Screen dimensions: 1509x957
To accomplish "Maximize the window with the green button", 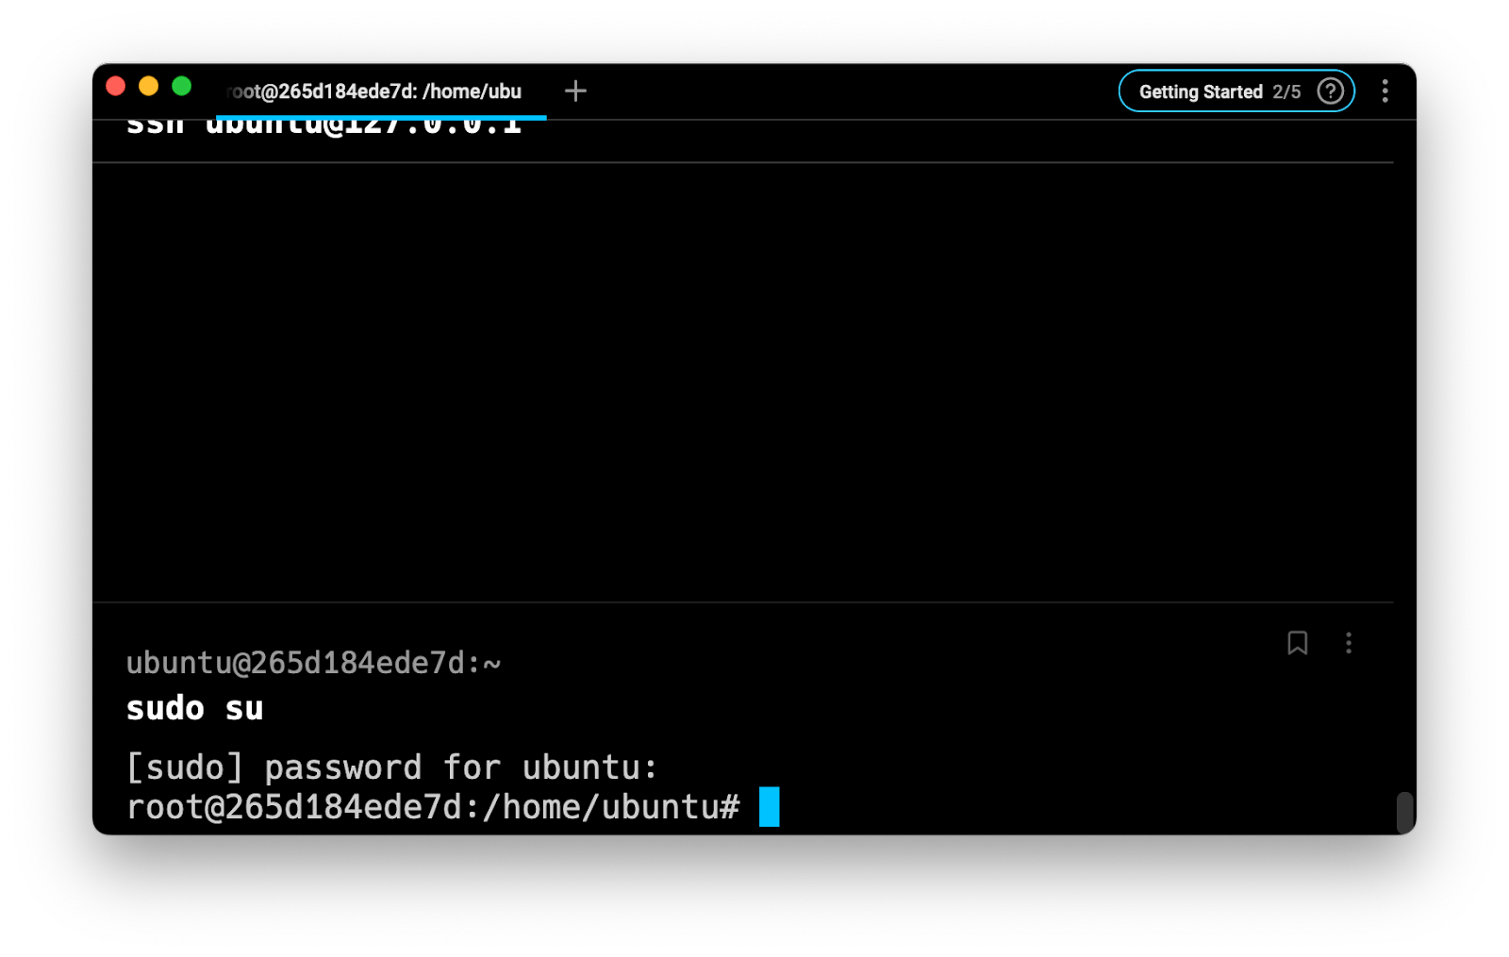I will click(182, 87).
